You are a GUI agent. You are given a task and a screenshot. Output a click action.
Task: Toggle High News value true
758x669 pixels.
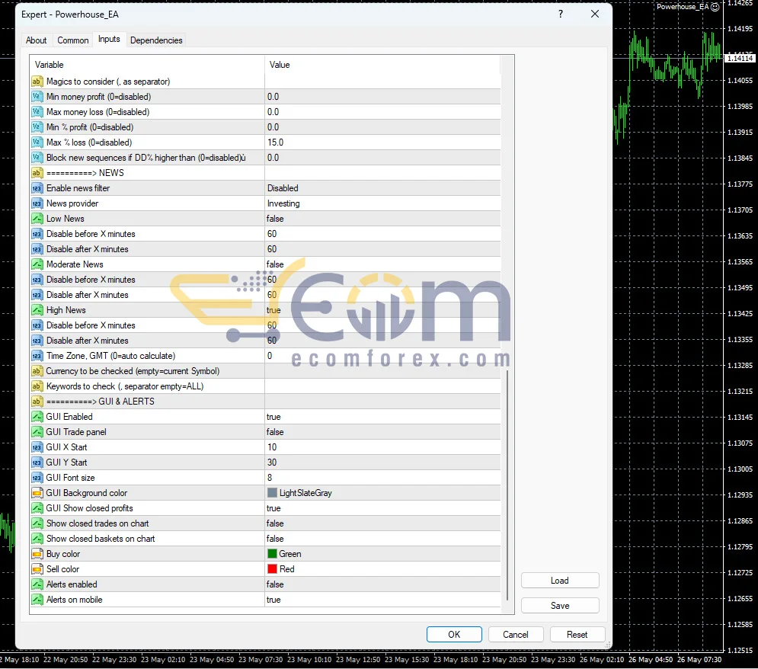pos(382,310)
